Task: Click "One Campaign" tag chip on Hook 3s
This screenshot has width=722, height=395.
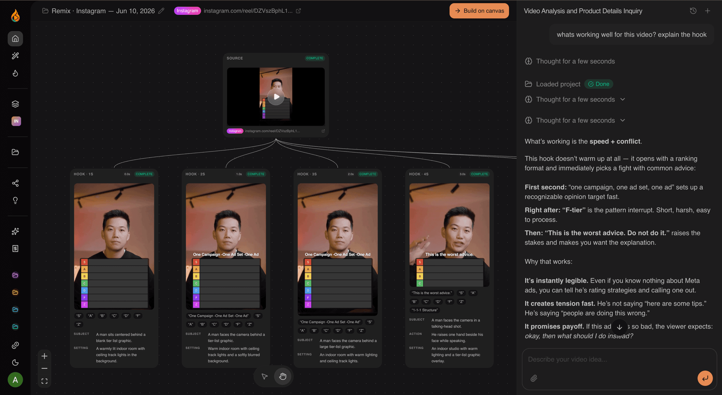Action: (330, 322)
